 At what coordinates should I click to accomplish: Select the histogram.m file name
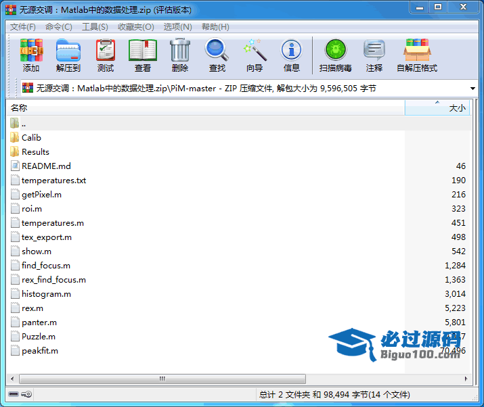(x=46, y=294)
